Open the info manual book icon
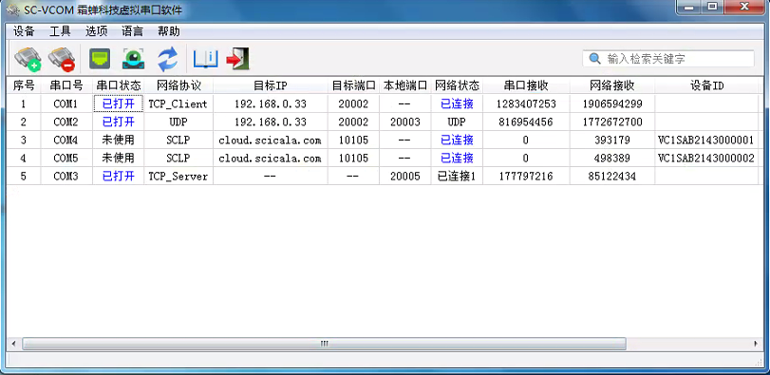Viewport: 770px width, 375px height. [206, 59]
